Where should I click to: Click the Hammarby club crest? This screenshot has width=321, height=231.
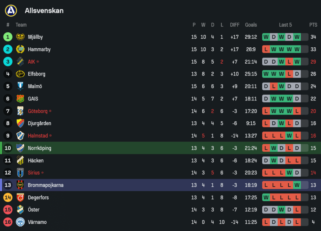tap(20, 49)
